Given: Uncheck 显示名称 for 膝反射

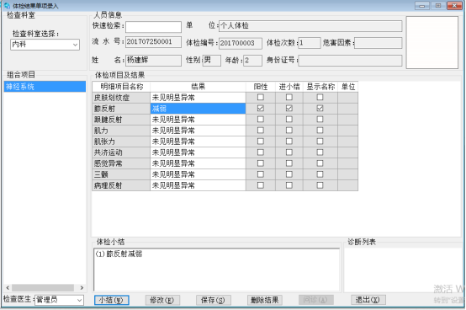Looking at the screenshot, I should tap(320, 109).
